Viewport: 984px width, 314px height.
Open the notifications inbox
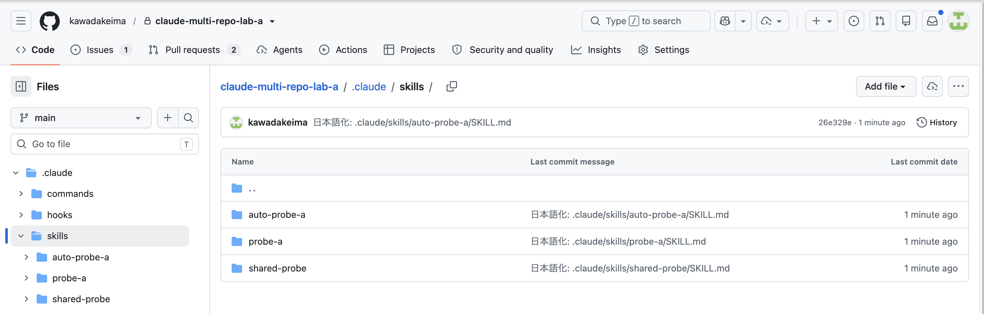tap(932, 21)
